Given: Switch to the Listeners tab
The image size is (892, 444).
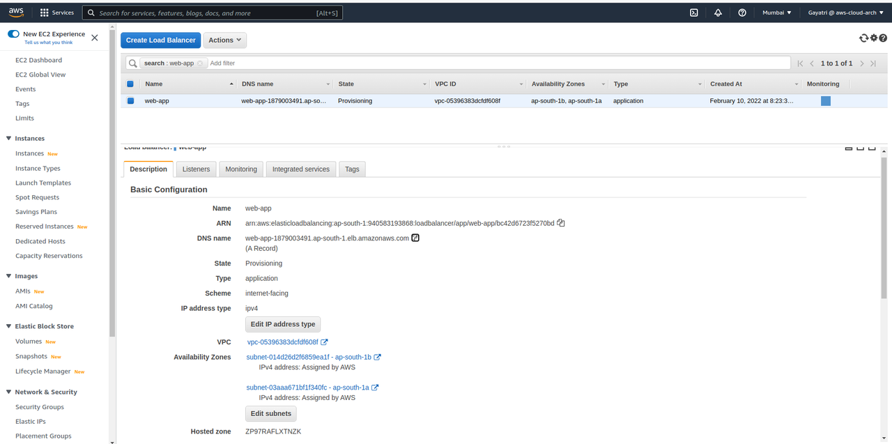Looking at the screenshot, I should pos(196,169).
